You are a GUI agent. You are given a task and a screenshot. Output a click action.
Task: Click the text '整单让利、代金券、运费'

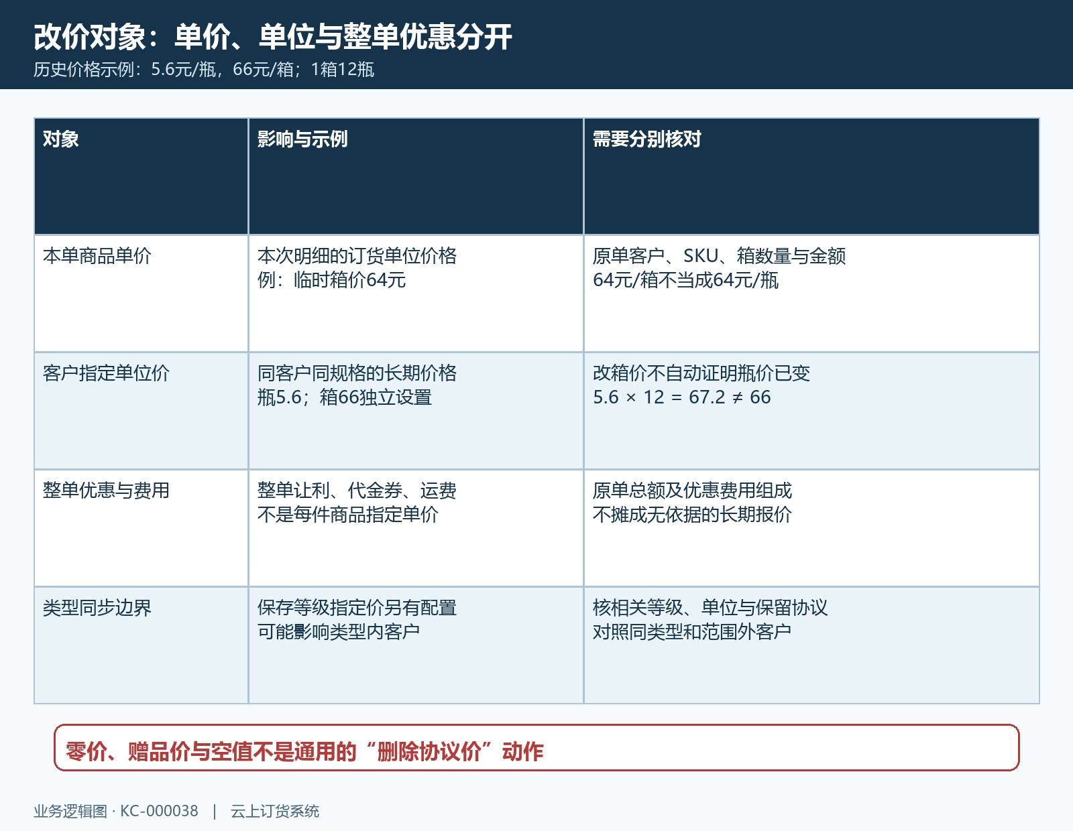357,491
